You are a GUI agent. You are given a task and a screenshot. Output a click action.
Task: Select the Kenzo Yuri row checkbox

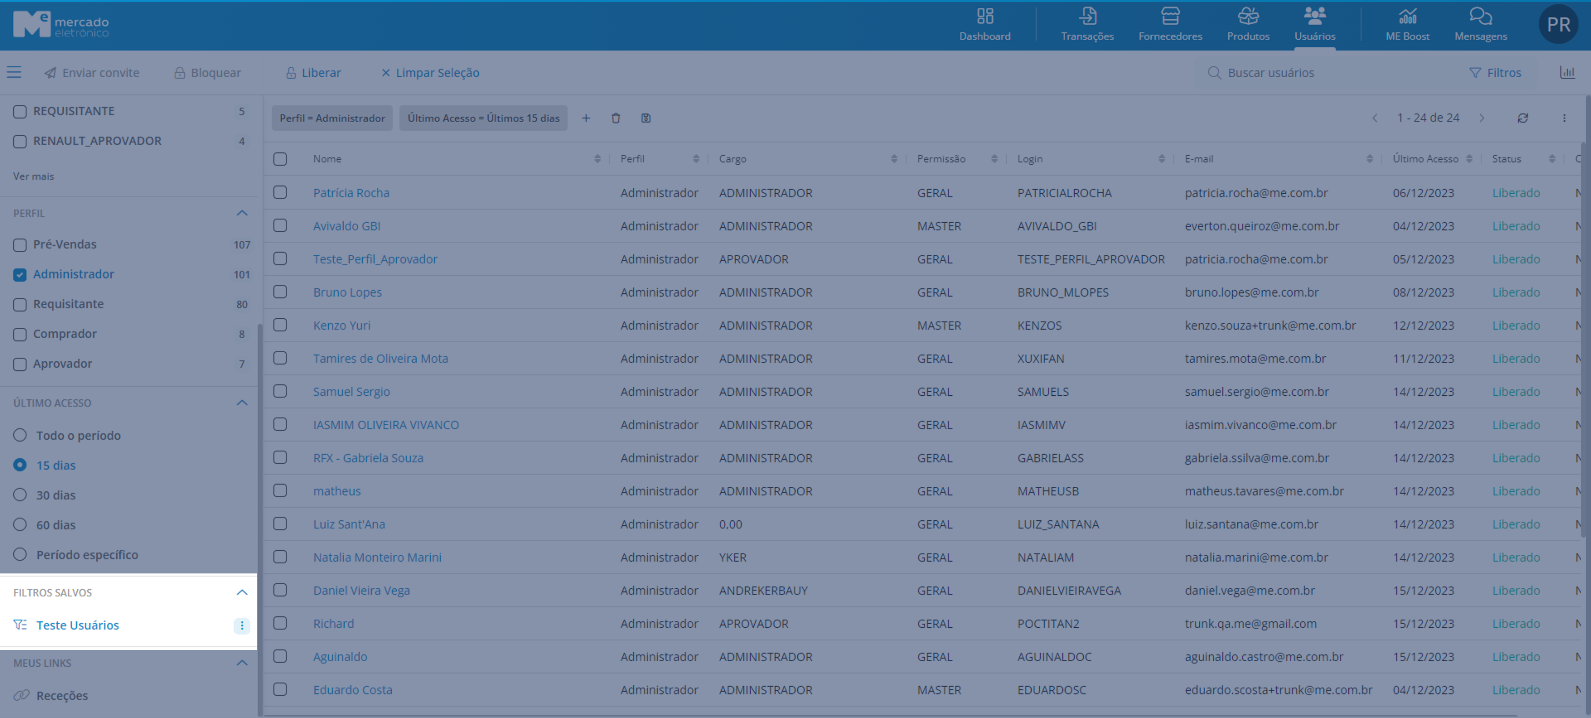coord(280,325)
